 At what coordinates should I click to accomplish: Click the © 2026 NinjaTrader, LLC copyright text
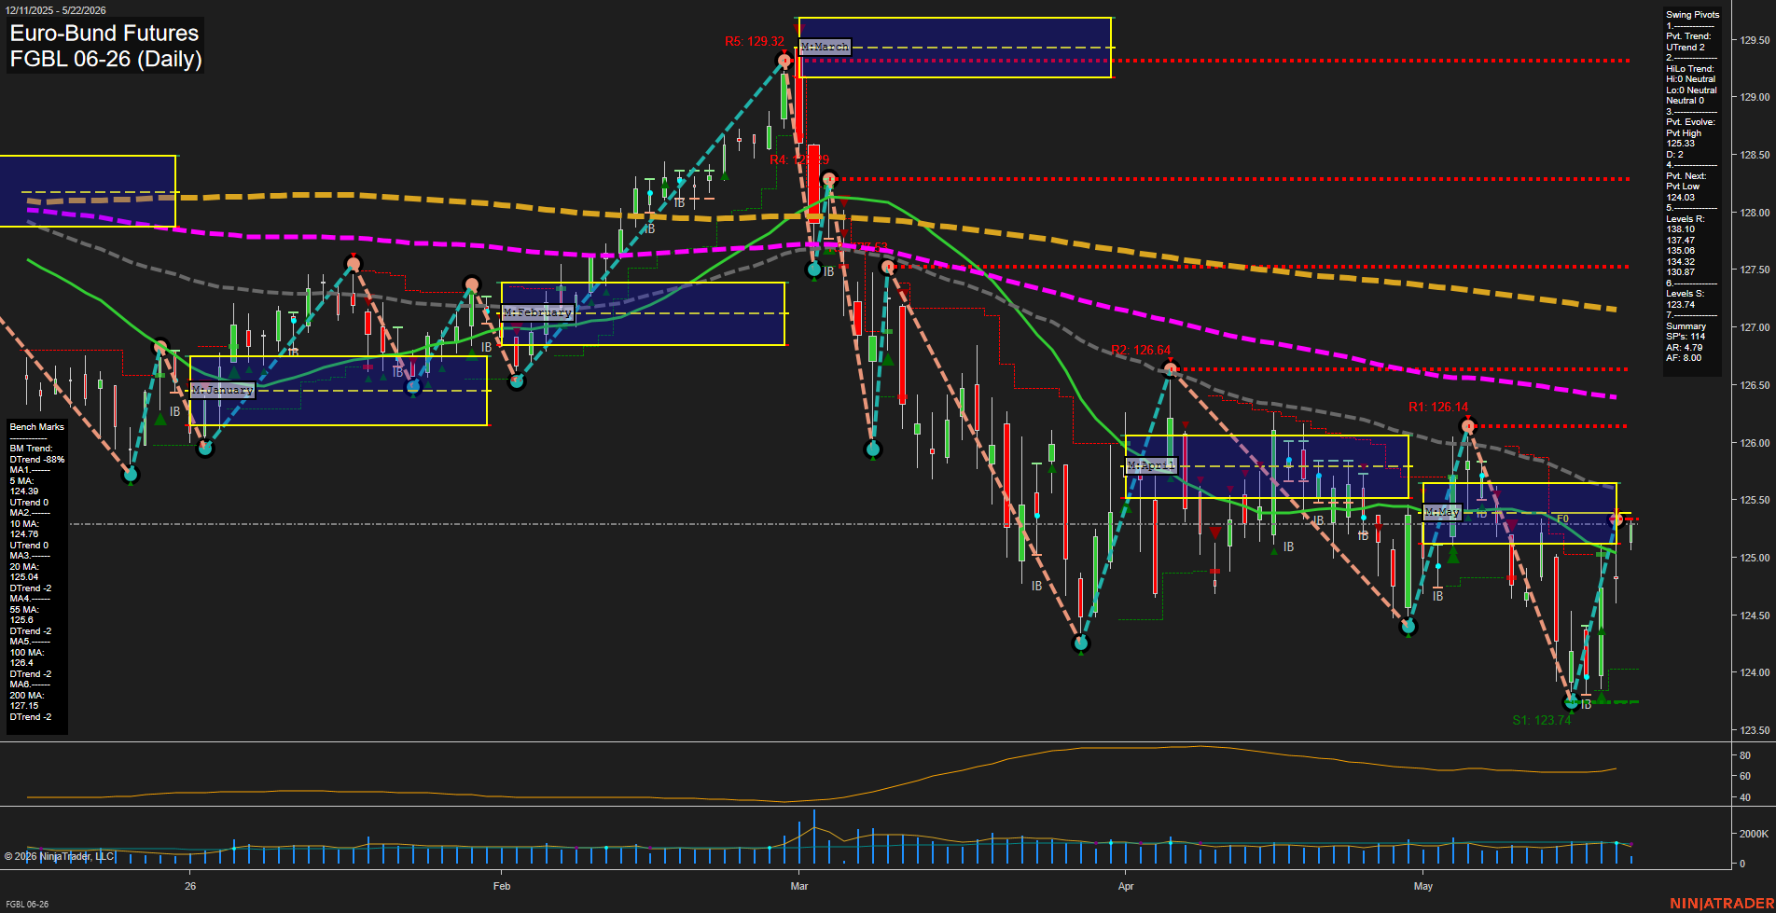point(59,856)
